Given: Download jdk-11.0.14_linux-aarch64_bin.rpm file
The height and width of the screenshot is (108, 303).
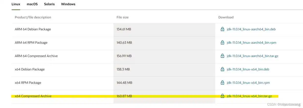Looking at the screenshot, I should 251,43.
